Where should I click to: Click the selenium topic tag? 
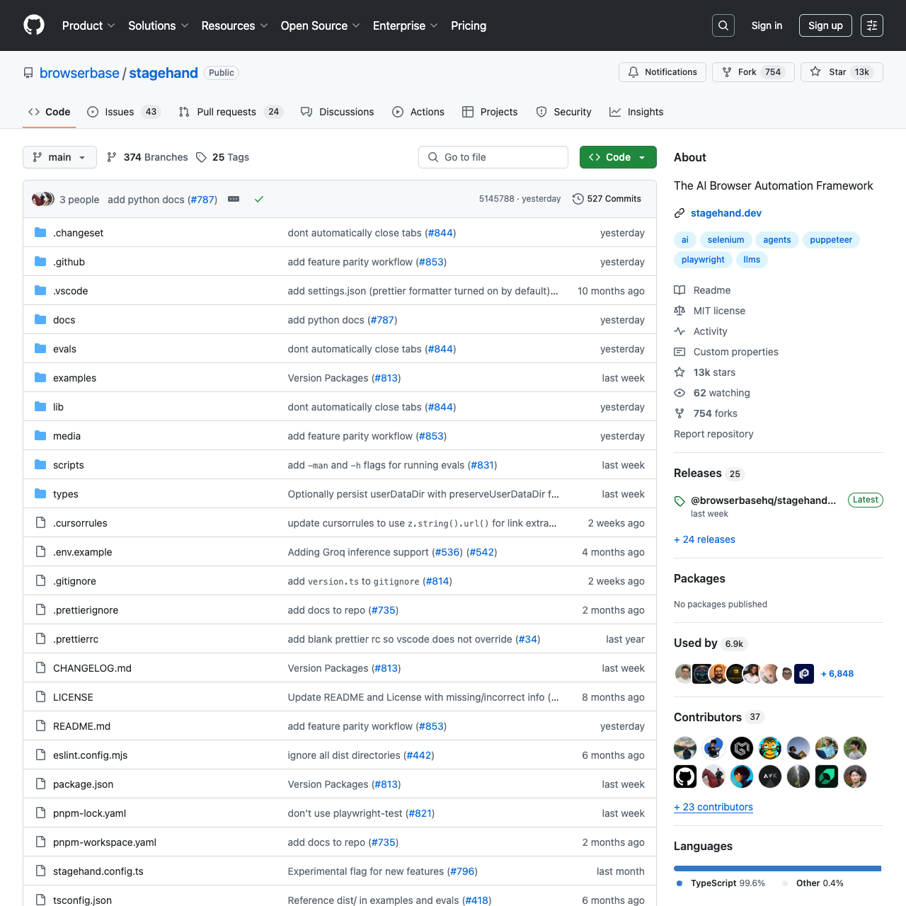point(726,240)
